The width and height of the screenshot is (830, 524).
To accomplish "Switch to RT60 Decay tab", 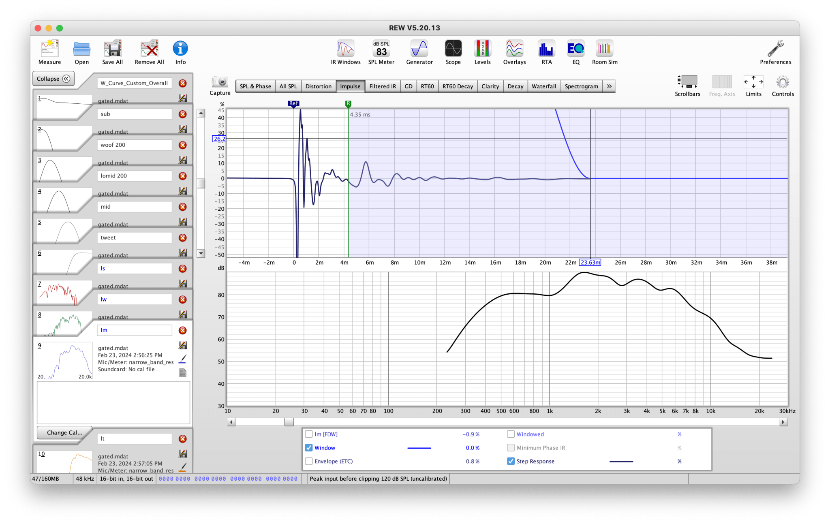I will [x=458, y=86].
